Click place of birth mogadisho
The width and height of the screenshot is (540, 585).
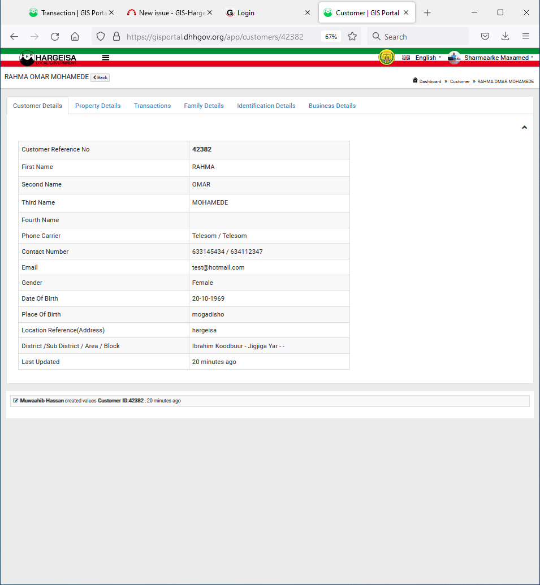(208, 314)
